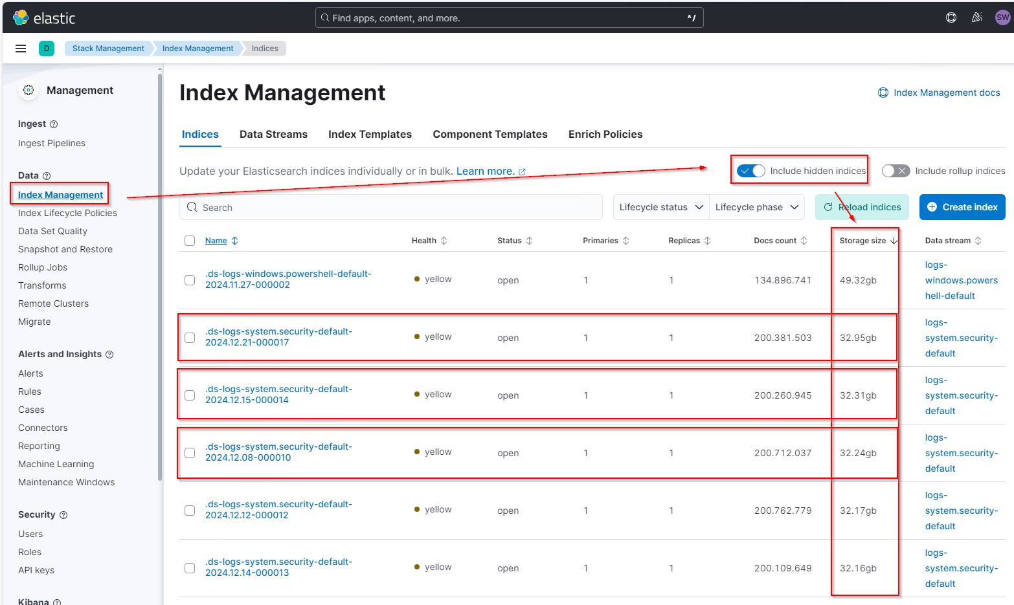Click the sidebar vertical scrollbar
Image resolution: width=1014 pixels, height=605 pixels.
tap(159, 278)
